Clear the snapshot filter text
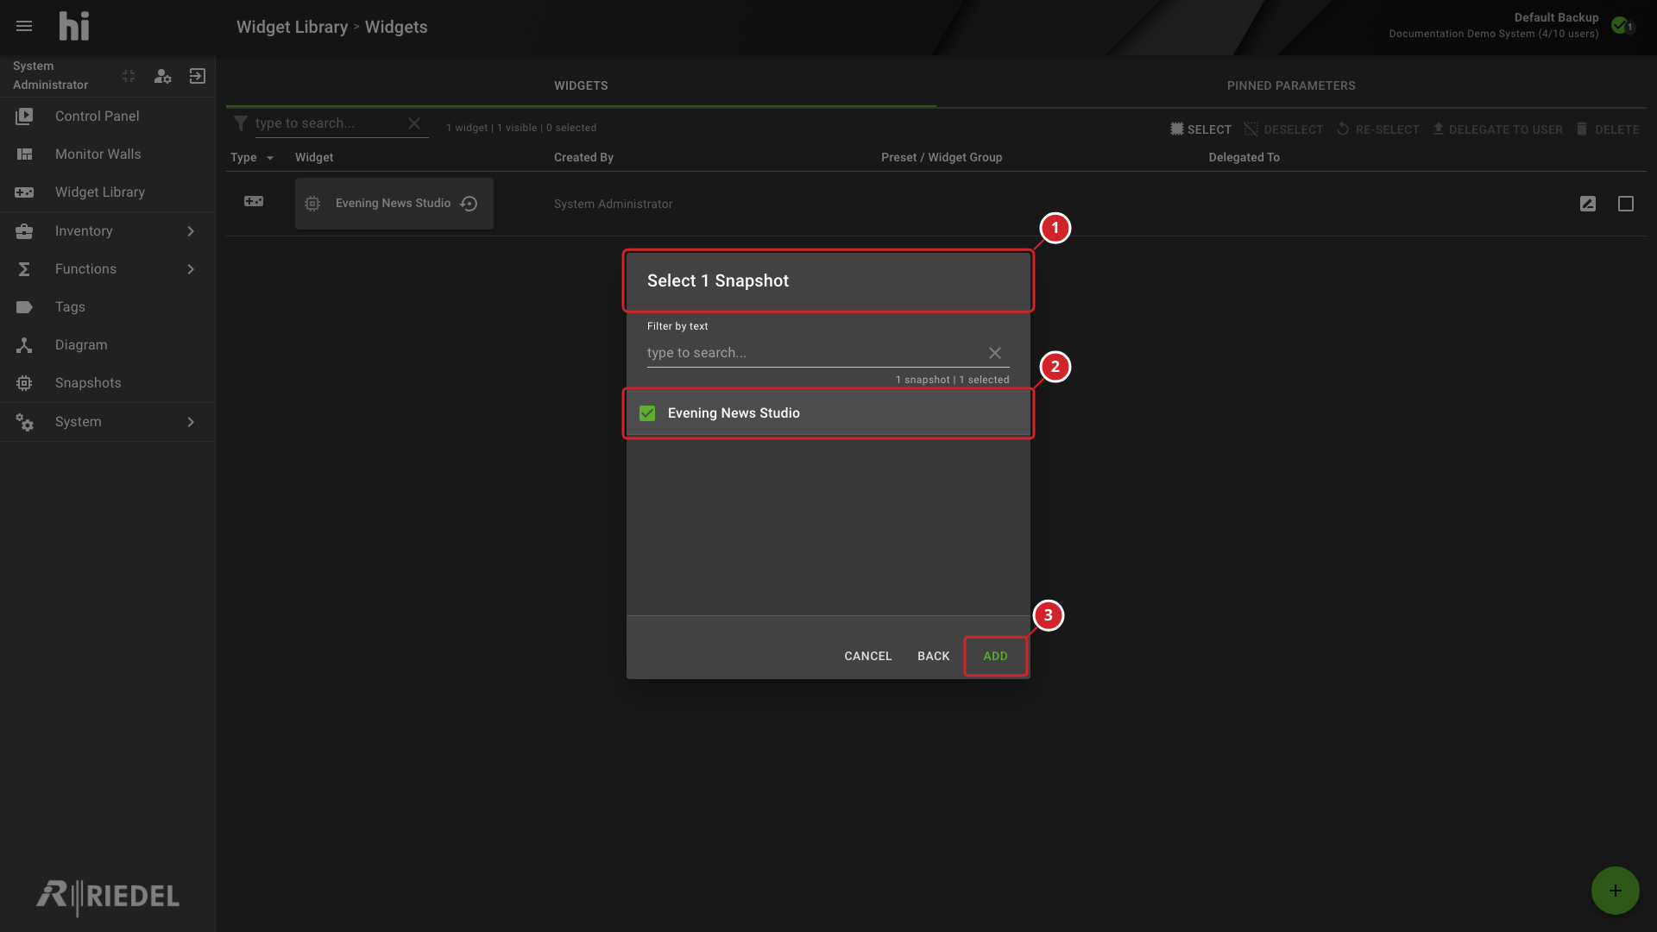This screenshot has height=932, width=1657. point(995,353)
